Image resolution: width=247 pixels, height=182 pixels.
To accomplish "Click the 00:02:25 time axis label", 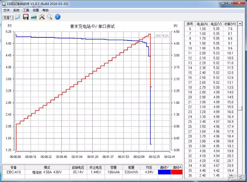I will [x=154, y=157].
